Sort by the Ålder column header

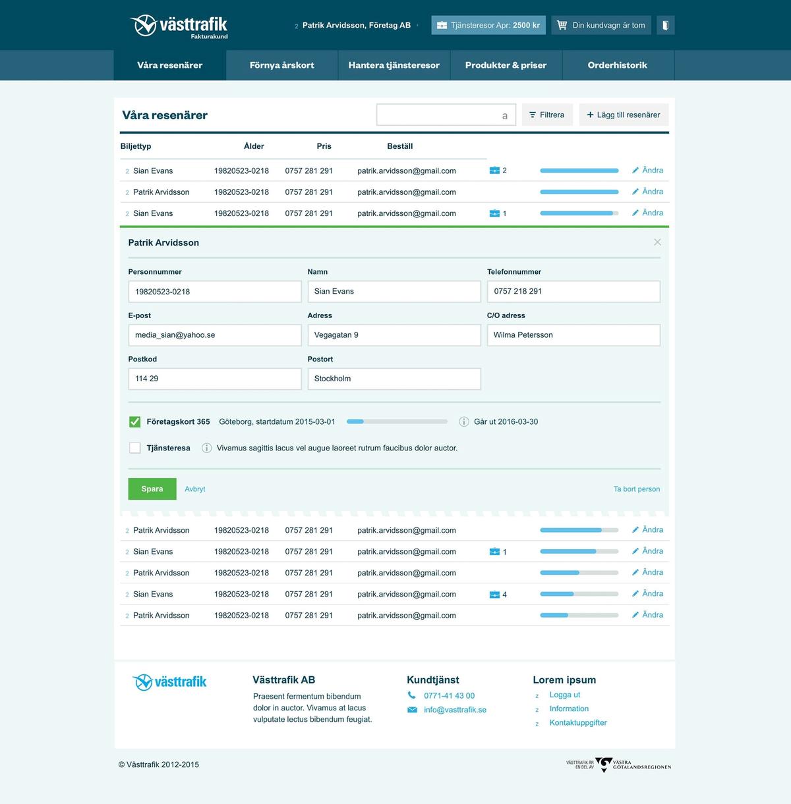pyautogui.click(x=254, y=146)
